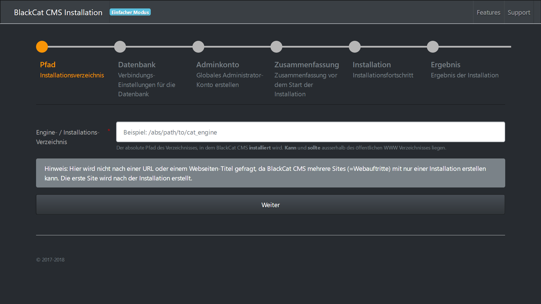Click the orange Pfad step circle
This screenshot has width=541, height=304.
coord(42,47)
